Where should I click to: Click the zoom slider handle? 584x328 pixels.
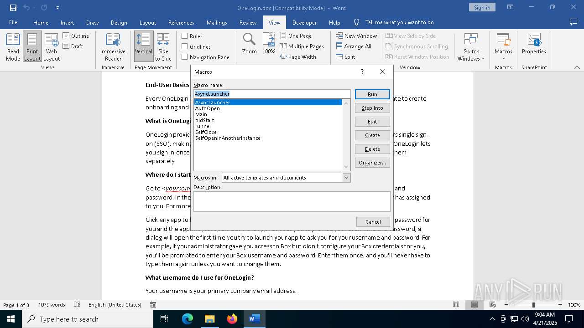click(x=533, y=305)
